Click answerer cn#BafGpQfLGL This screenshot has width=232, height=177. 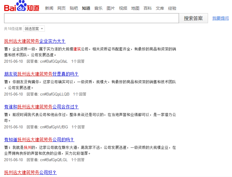click(x=54, y=160)
